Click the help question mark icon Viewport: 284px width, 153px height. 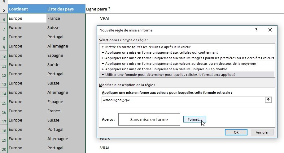pyautogui.click(x=256, y=30)
